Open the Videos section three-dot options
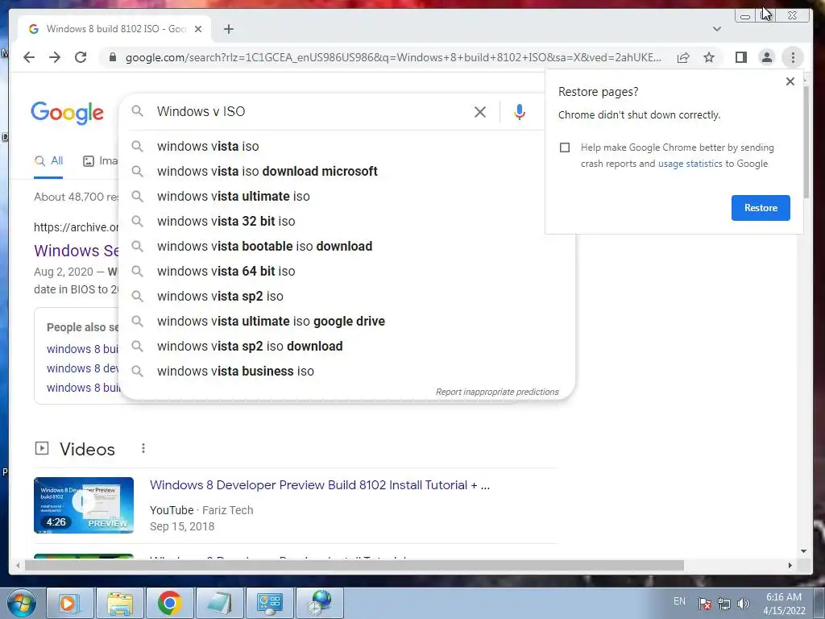Image resolution: width=825 pixels, height=619 pixels. pyautogui.click(x=143, y=448)
